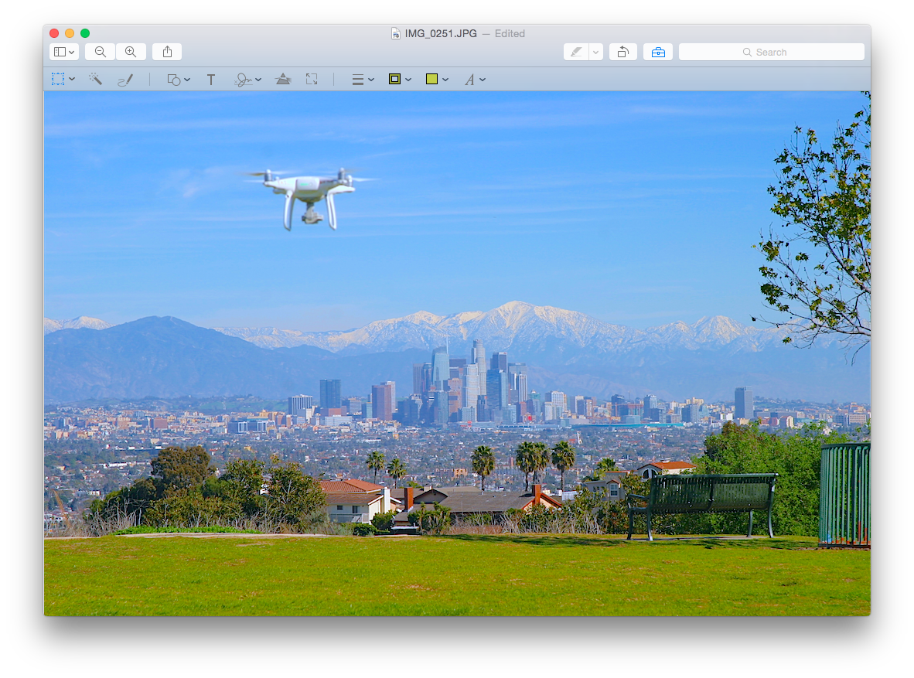Open the sidebar View menu dropdown
Viewport: 914px width, 678px height.
point(63,52)
